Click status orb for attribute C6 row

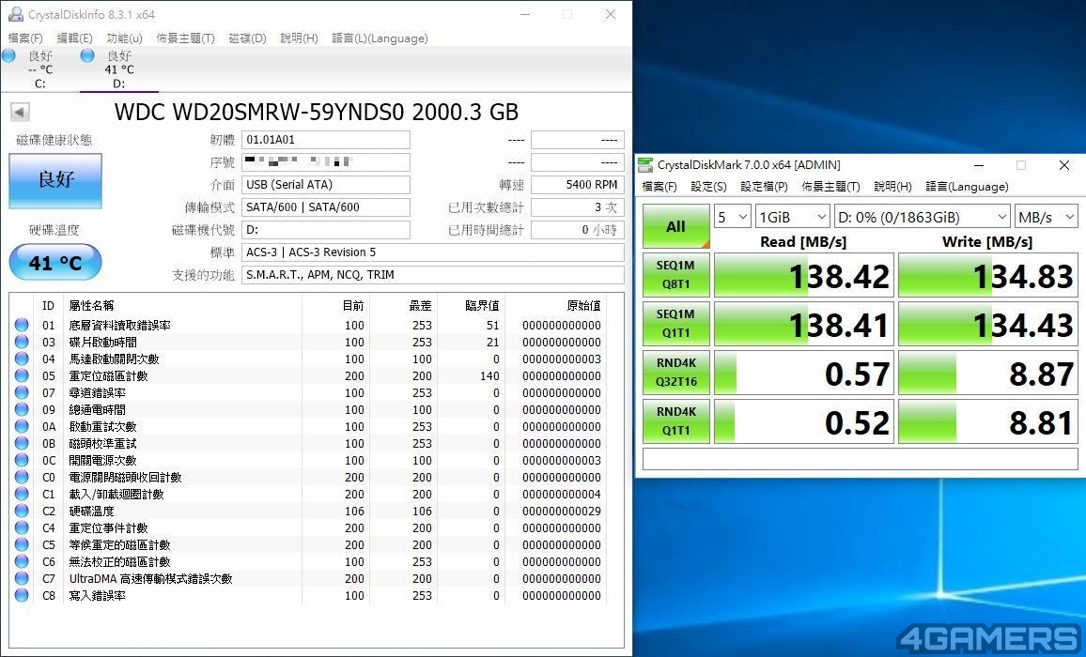click(22, 561)
